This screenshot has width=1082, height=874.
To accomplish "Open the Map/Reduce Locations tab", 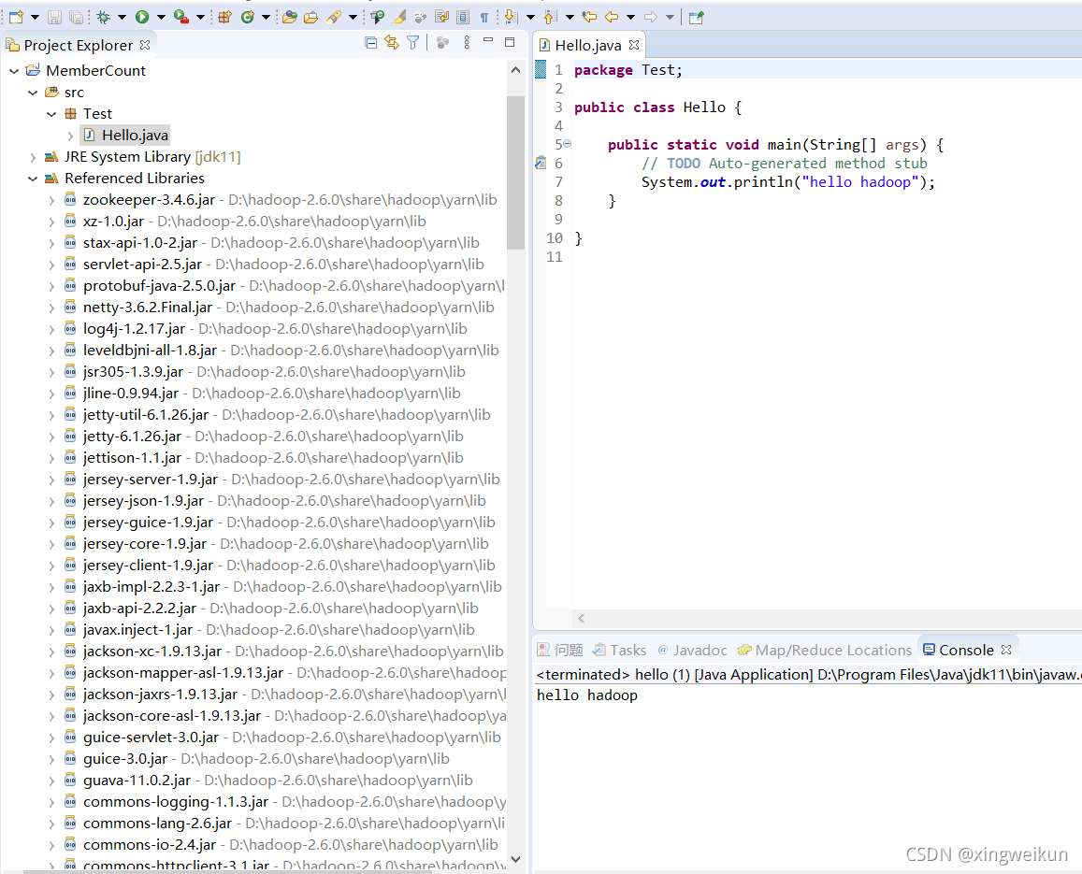I will pos(825,650).
